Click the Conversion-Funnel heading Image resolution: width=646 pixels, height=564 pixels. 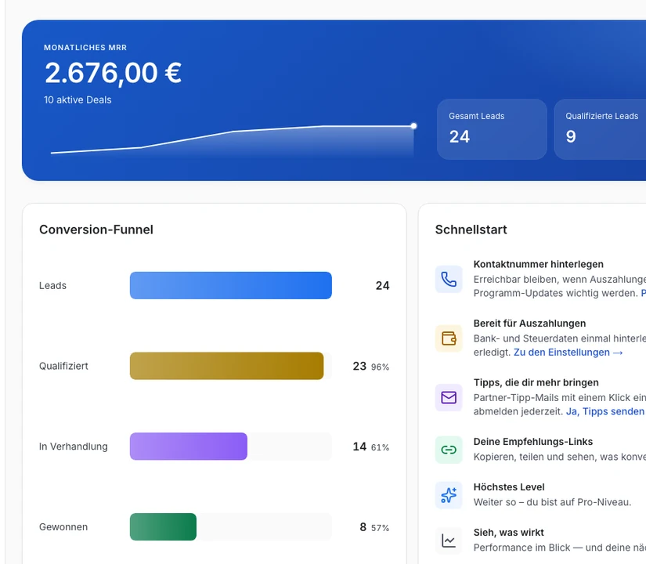click(x=96, y=230)
